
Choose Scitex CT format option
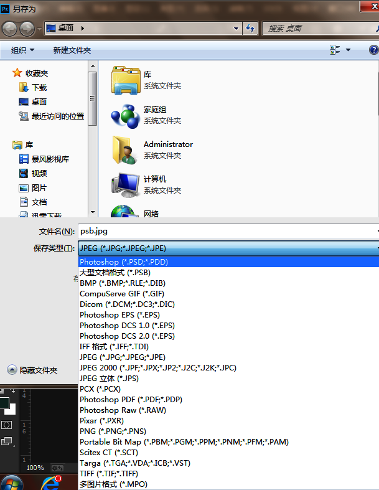tap(228, 453)
